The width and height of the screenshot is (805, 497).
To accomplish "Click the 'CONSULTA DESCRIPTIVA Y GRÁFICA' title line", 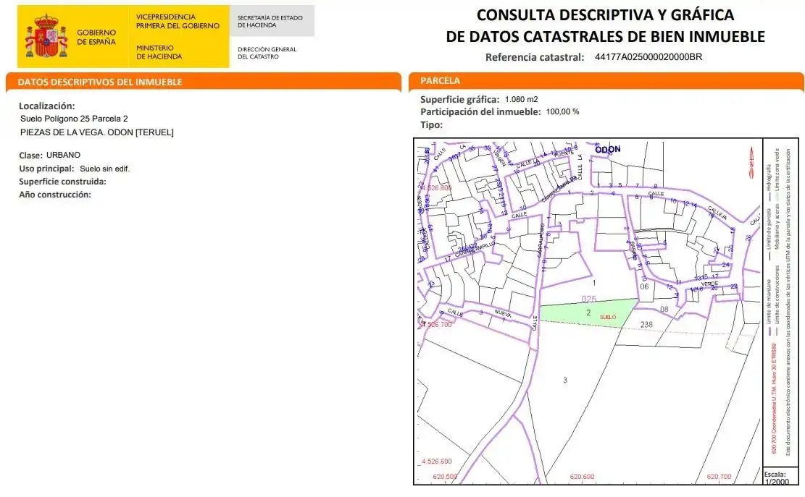I will [x=605, y=15].
